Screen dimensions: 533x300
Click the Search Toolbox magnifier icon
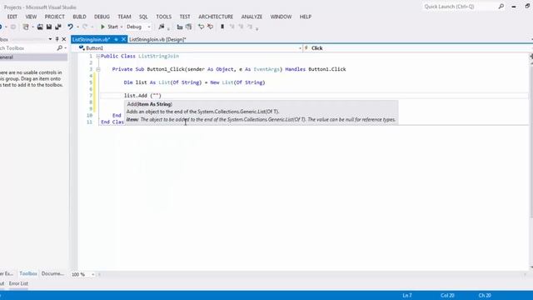tap(60, 48)
